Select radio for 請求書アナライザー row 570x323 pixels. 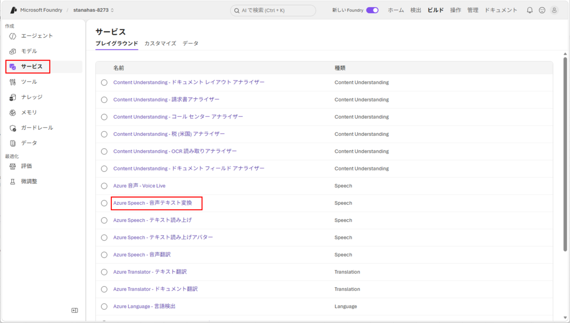[x=104, y=99]
